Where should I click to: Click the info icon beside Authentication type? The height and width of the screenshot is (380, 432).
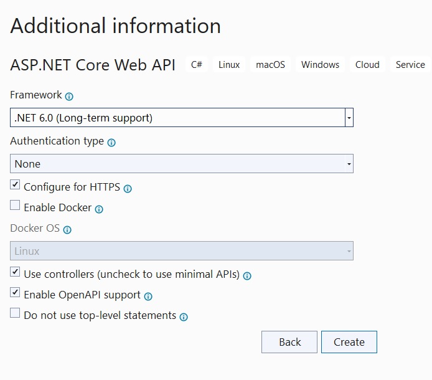point(111,143)
